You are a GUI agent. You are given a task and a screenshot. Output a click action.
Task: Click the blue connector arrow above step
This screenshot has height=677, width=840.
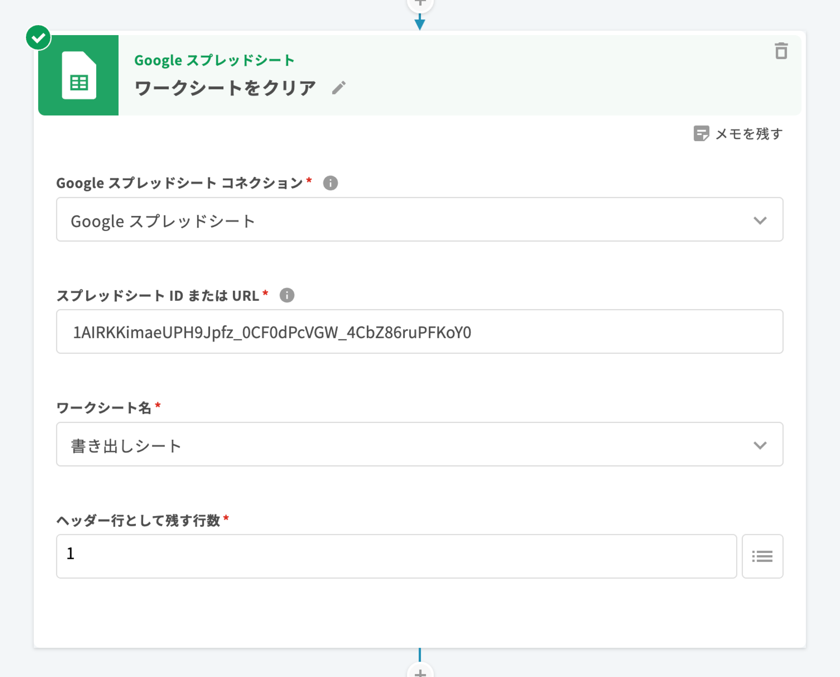point(420,23)
